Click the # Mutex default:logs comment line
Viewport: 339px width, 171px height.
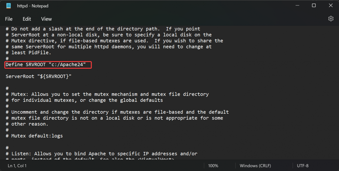pyautogui.click(x=34, y=136)
